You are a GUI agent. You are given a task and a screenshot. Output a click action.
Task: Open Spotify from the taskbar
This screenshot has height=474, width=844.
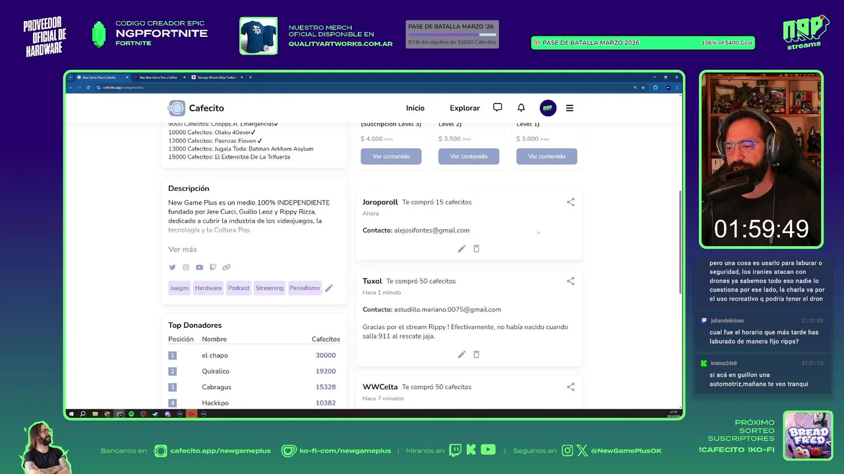coord(131,413)
